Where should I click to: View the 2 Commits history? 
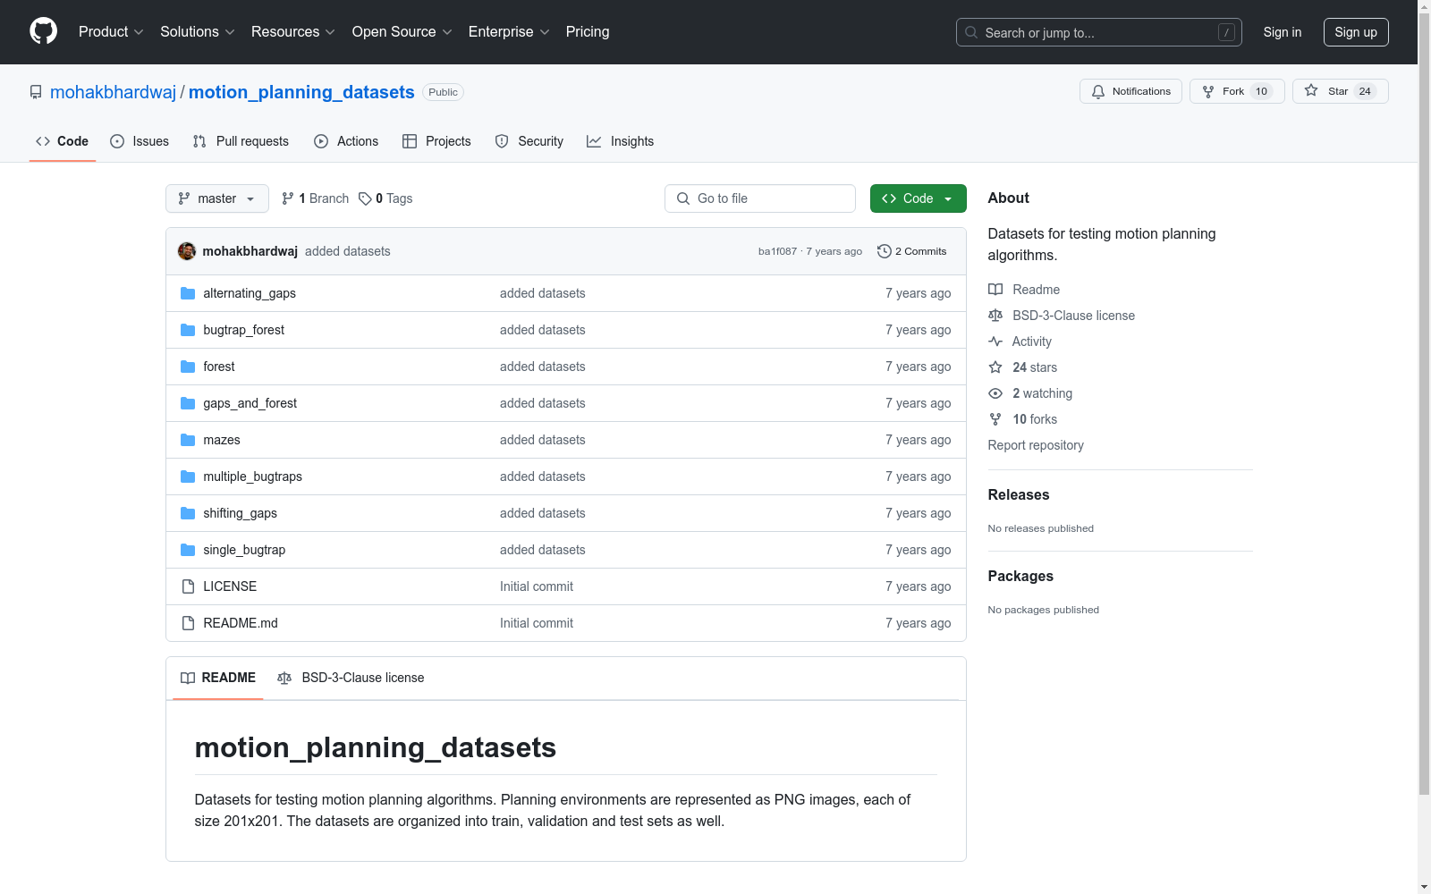[912, 251]
